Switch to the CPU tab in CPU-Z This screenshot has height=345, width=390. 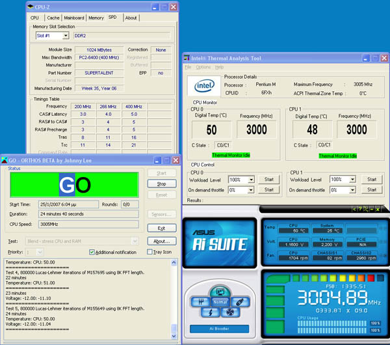[34, 18]
